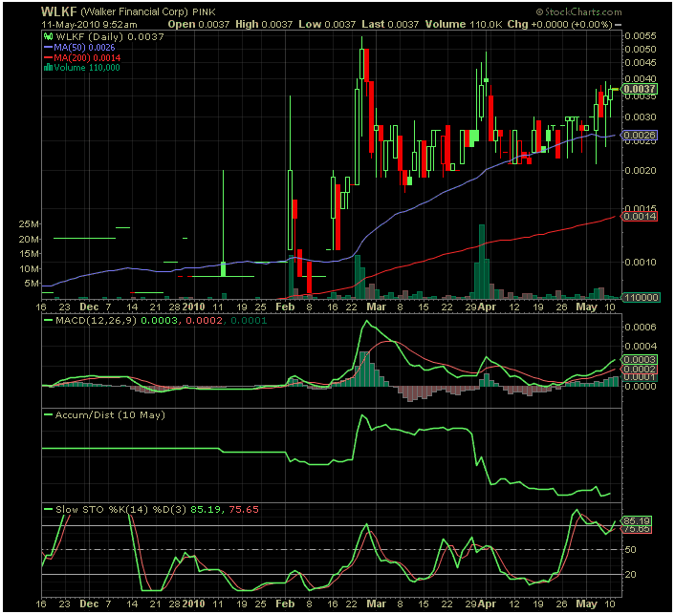Click the red 0.0014 MA tag on price axis
This screenshot has width=675, height=614.
point(640,216)
